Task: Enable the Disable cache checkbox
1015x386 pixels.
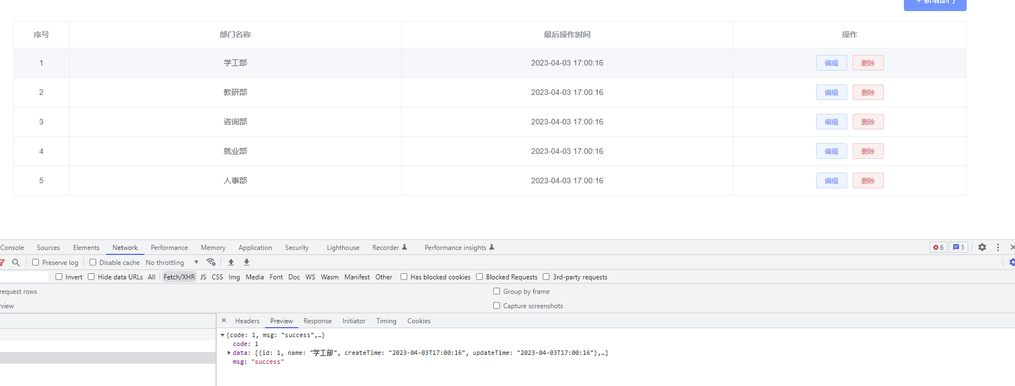Action: point(93,262)
